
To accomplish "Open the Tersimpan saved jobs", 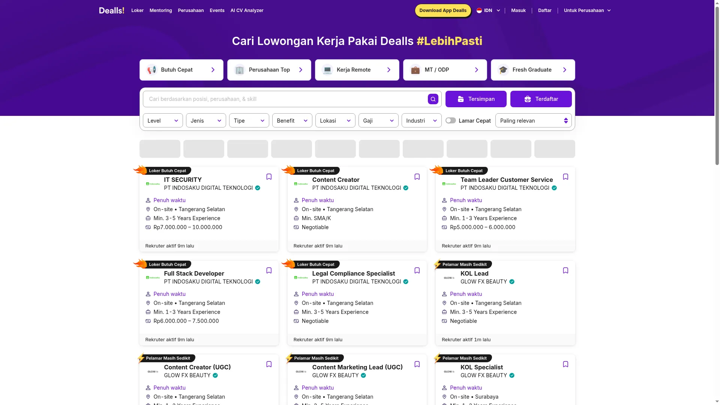I will coord(476,99).
